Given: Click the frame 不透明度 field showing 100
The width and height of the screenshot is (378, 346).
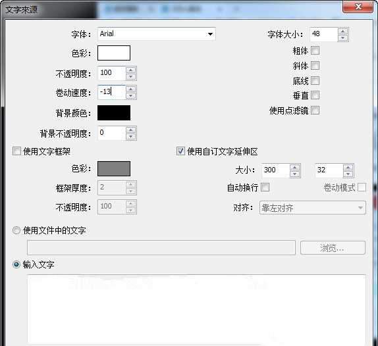Looking at the screenshot, I should (111, 207).
